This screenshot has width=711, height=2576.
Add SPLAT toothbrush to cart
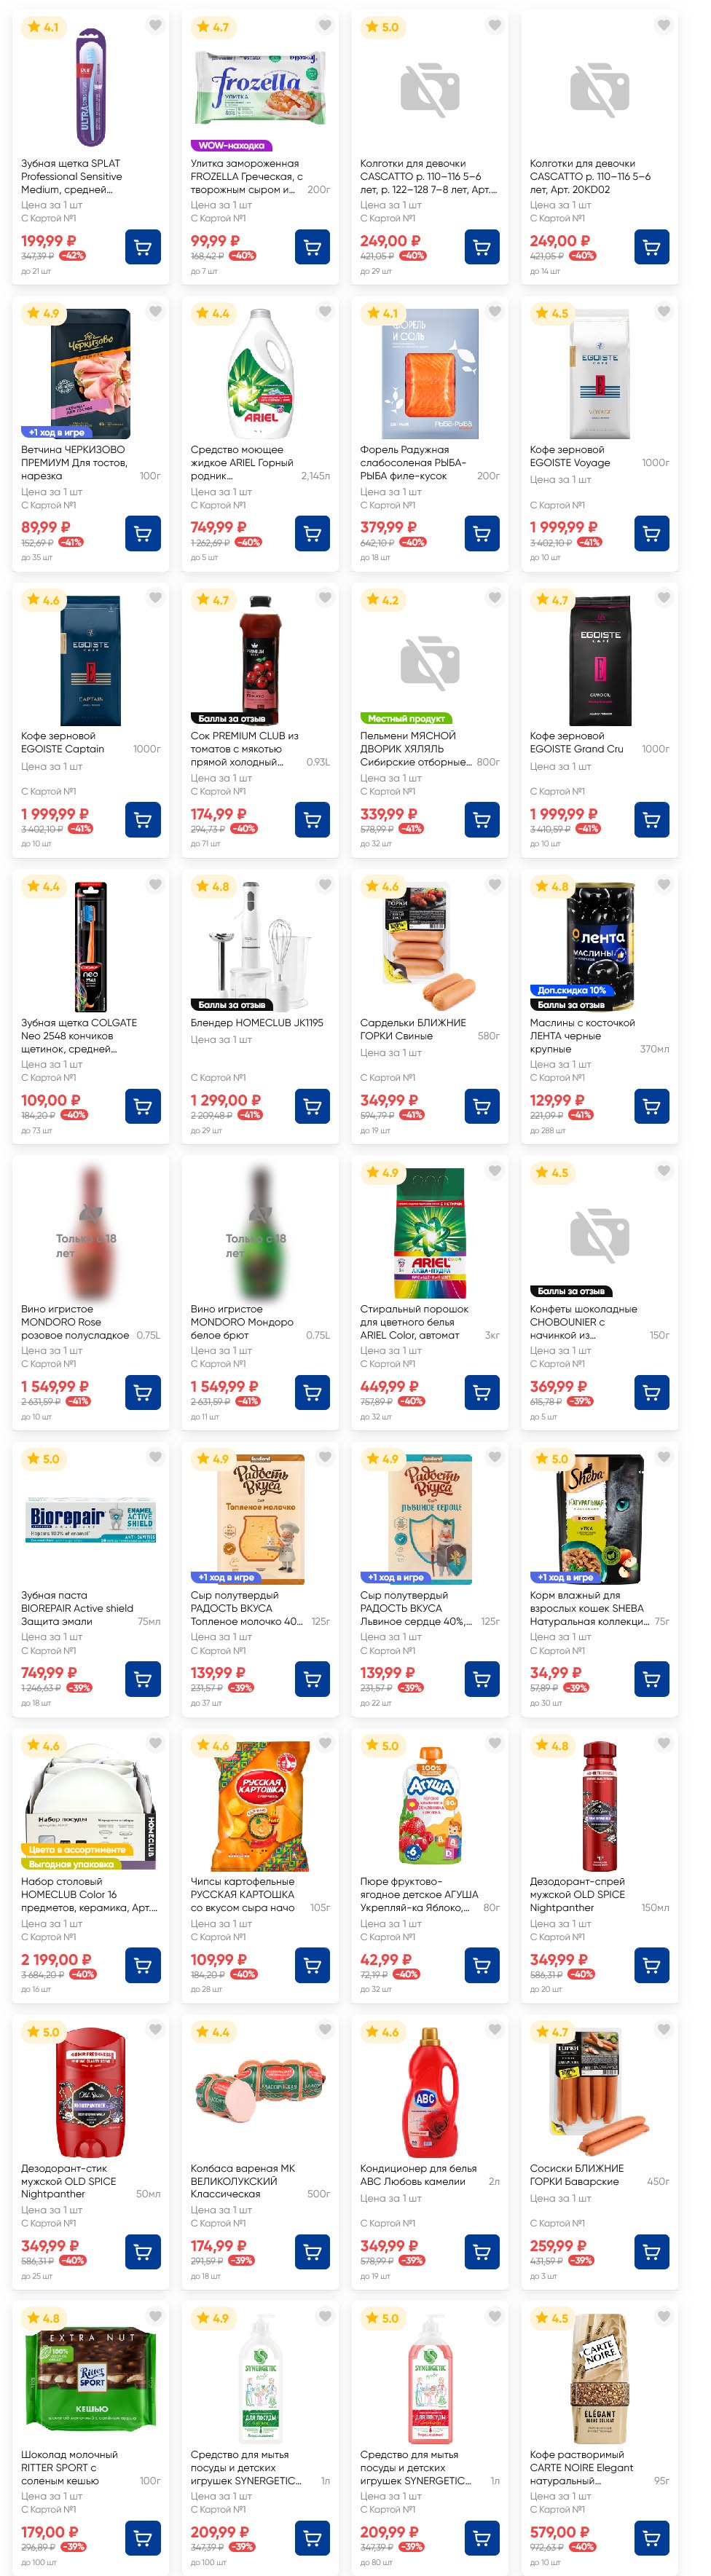click(x=143, y=247)
